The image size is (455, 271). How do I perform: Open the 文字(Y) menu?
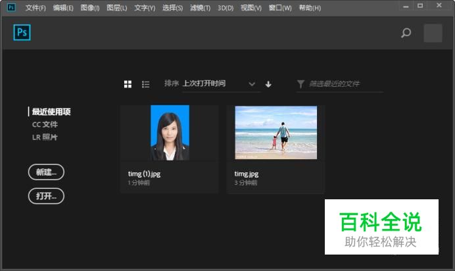145,8
